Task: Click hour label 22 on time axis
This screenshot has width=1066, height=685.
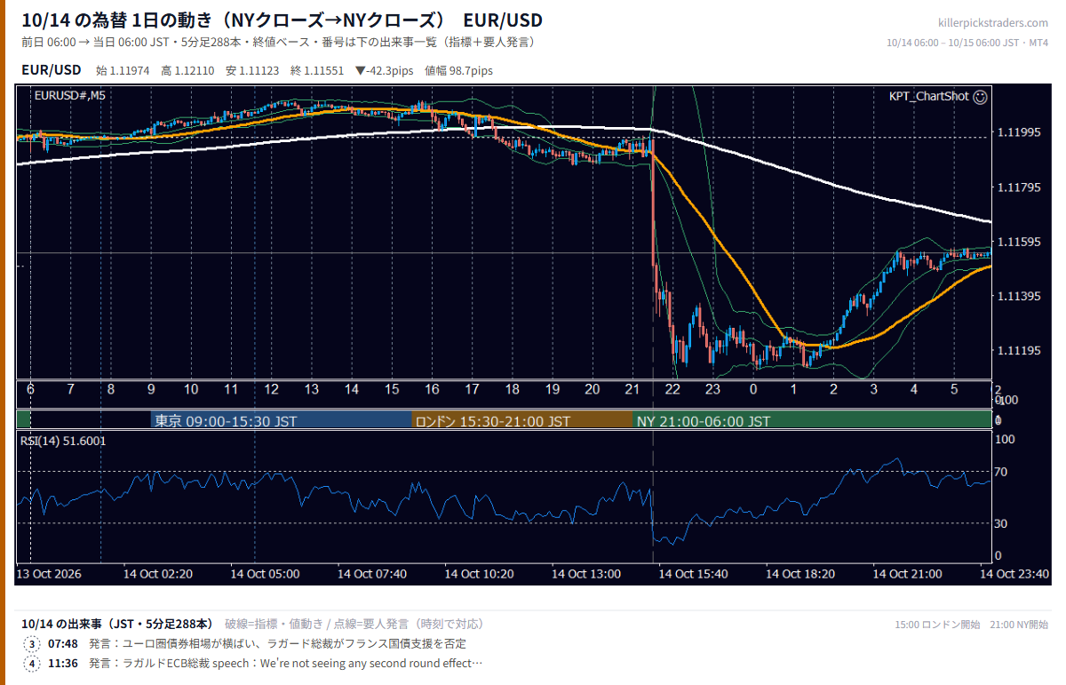Action: pyautogui.click(x=672, y=389)
